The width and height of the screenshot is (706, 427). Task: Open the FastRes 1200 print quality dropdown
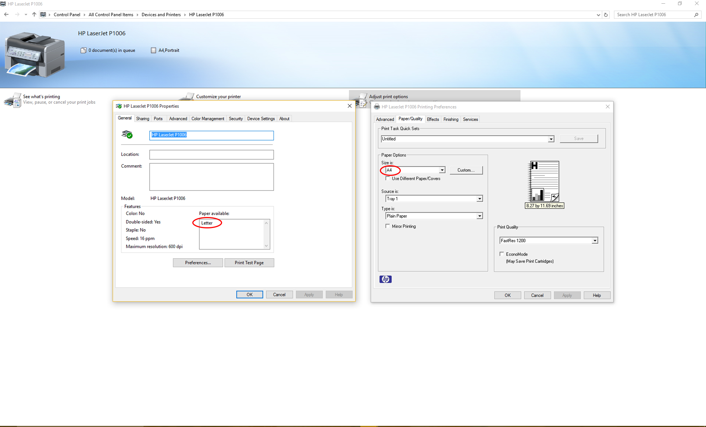pos(595,240)
